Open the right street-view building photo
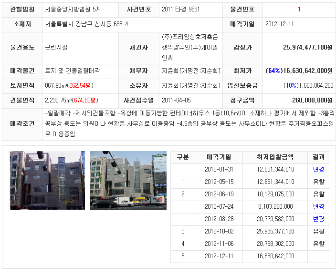 128,181
